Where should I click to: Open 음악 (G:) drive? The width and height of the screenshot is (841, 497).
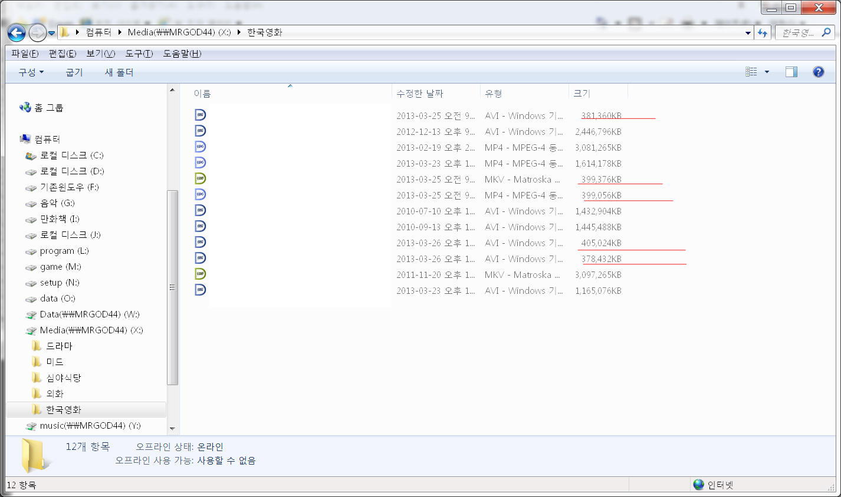point(50,203)
